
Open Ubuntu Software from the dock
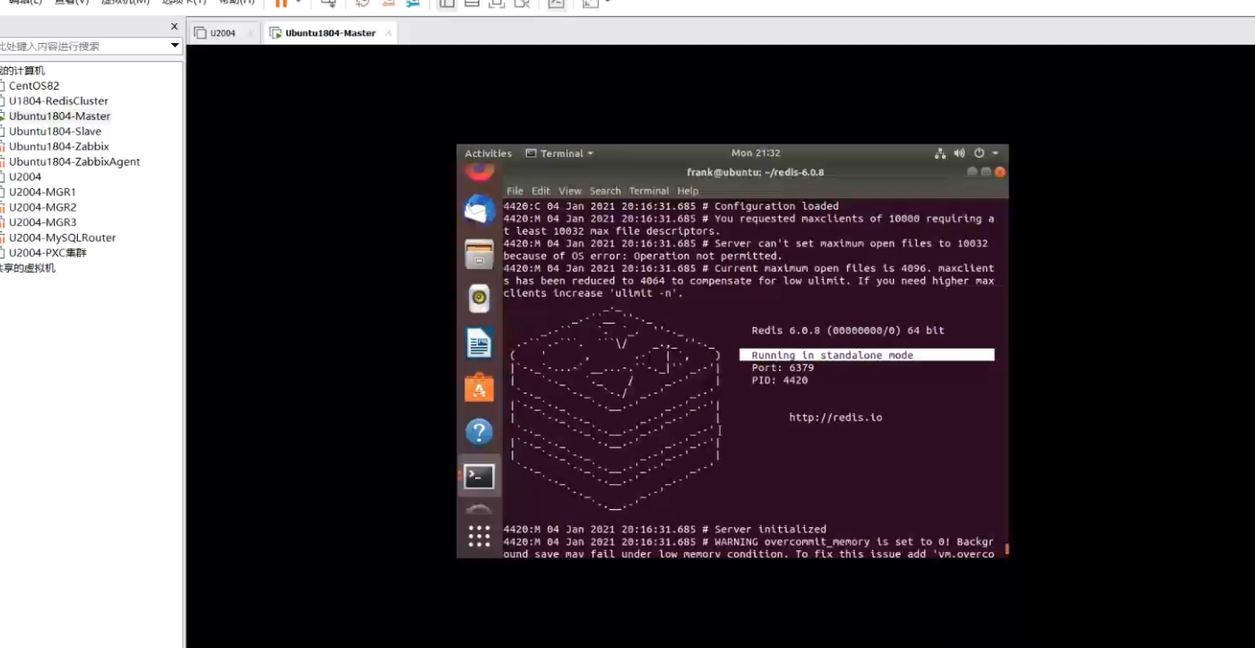[x=480, y=388]
